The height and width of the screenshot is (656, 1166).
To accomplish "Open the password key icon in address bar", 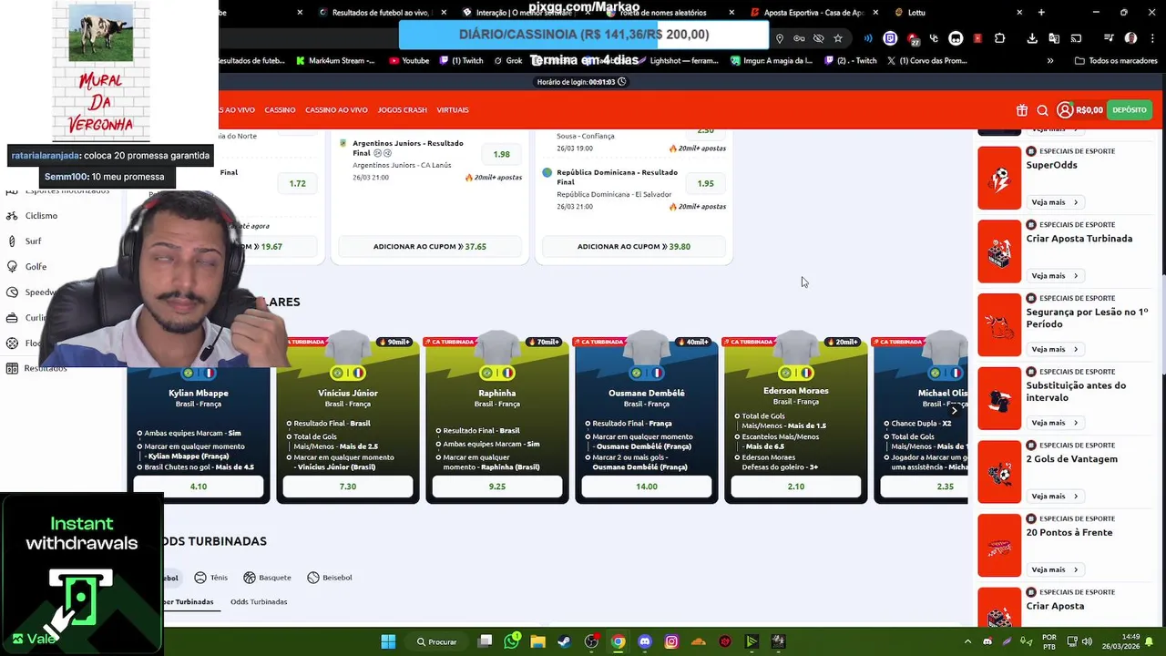I will (799, 38).
